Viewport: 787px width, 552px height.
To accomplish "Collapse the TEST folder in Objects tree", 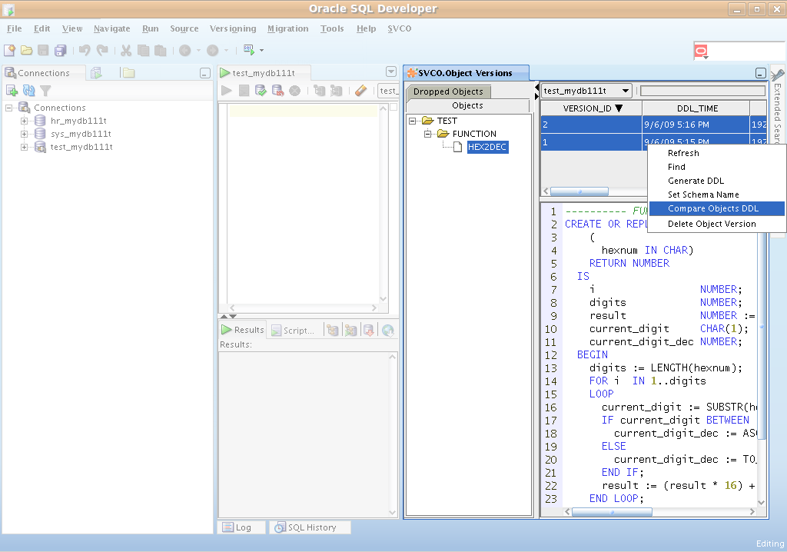I will [413, 121].
